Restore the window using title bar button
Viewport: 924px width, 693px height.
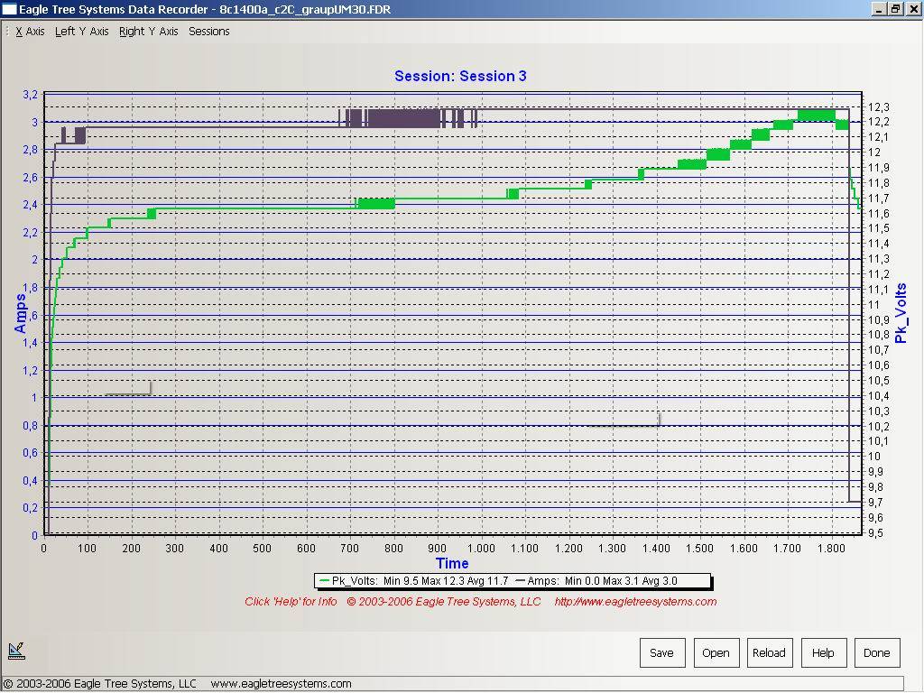click(895, 9)
